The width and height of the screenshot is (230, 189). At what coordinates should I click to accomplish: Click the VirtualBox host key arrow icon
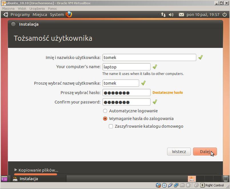[202, 185]
